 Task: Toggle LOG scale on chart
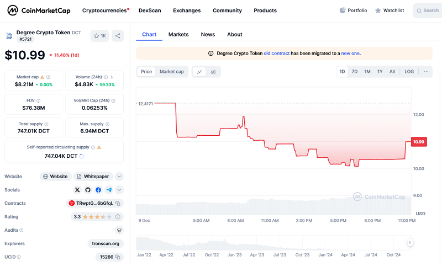pos(409,72)
